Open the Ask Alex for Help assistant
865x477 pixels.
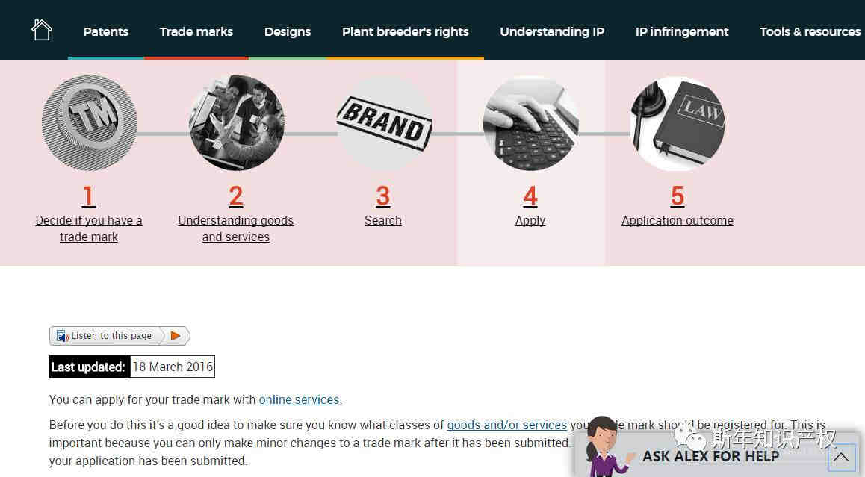[x=710, y=456]
